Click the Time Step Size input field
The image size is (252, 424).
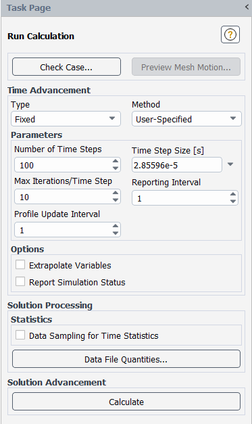pos(177,165)
